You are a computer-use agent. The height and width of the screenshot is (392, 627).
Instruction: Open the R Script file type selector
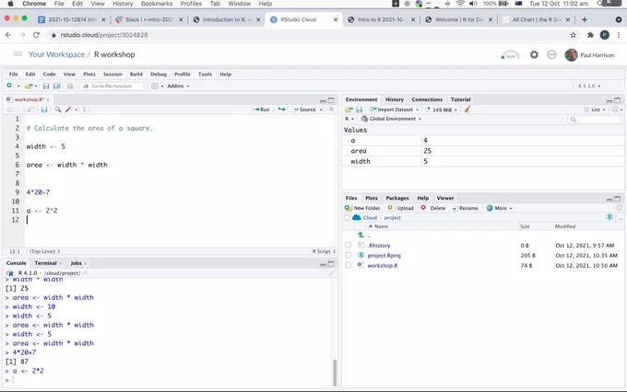click(324, 251)
